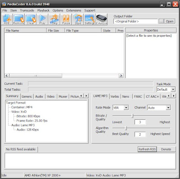This screenshot has height=179, width=180.
Task: Click the file list horizontal scrollbar thumb
Action: point(36,76)
